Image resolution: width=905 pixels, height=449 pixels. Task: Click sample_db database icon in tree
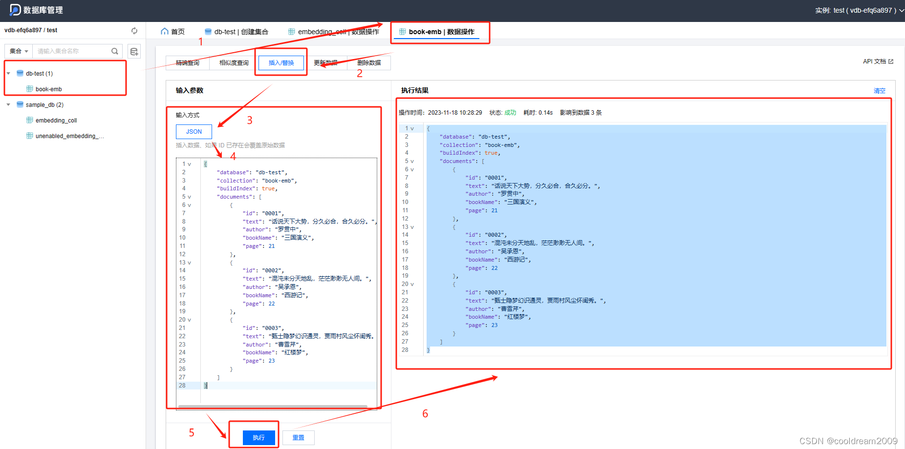click(20, 104)
